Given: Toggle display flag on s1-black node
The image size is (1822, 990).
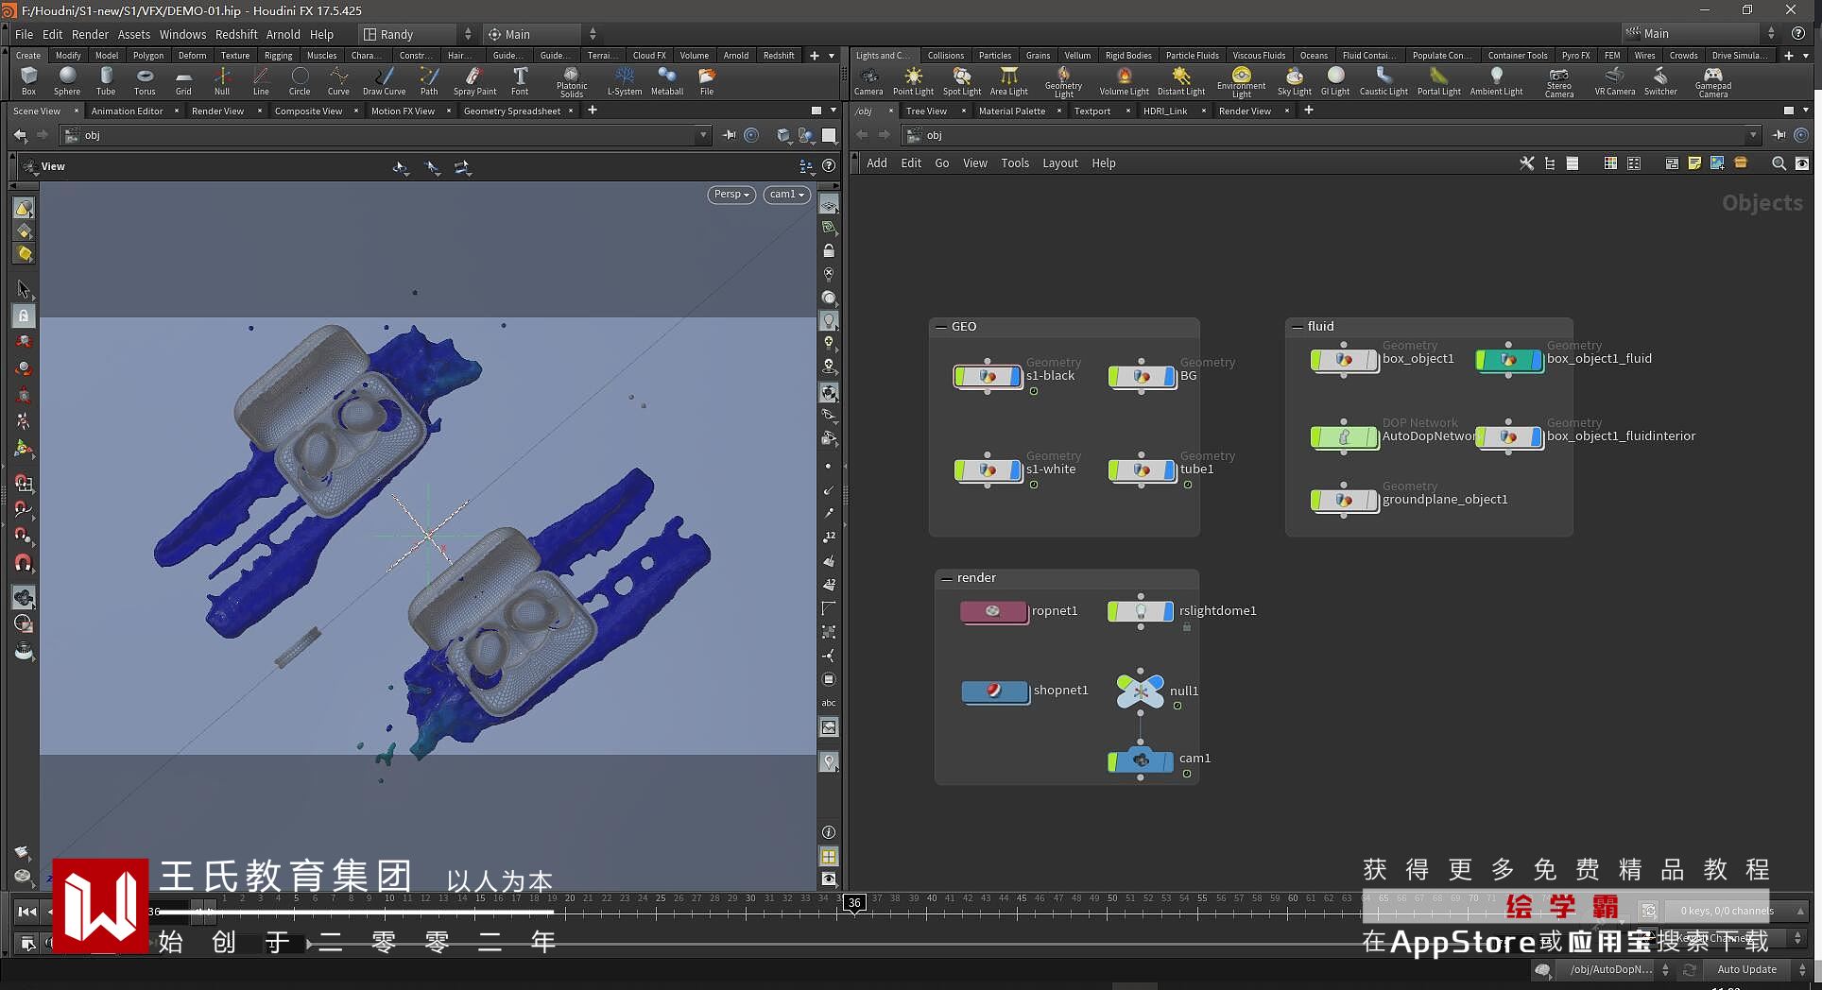Looking at the screenshot, I should [1017, 377].
